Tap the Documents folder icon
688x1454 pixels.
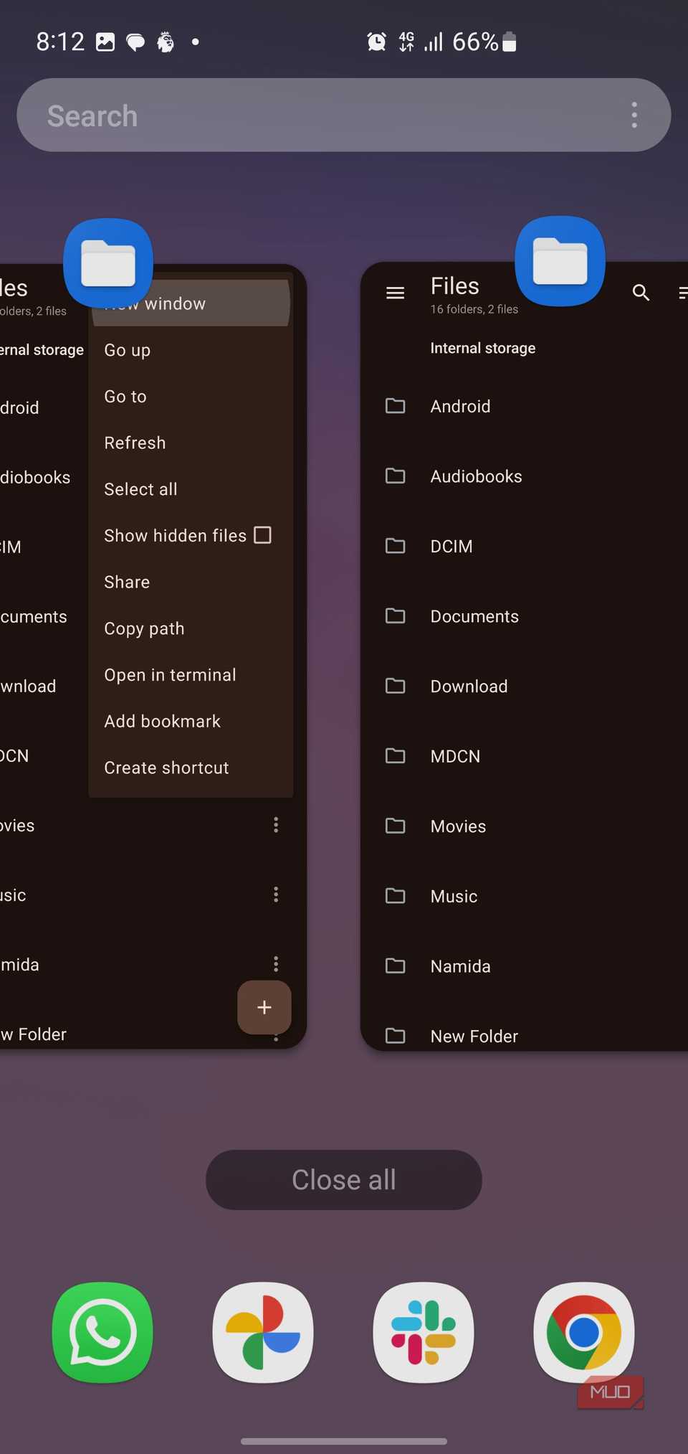point(396,615)
